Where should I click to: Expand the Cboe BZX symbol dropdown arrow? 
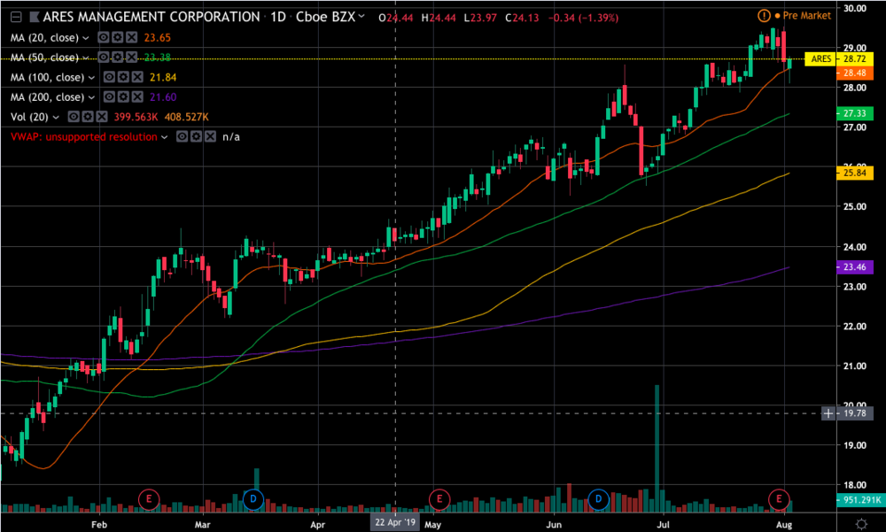361,18
